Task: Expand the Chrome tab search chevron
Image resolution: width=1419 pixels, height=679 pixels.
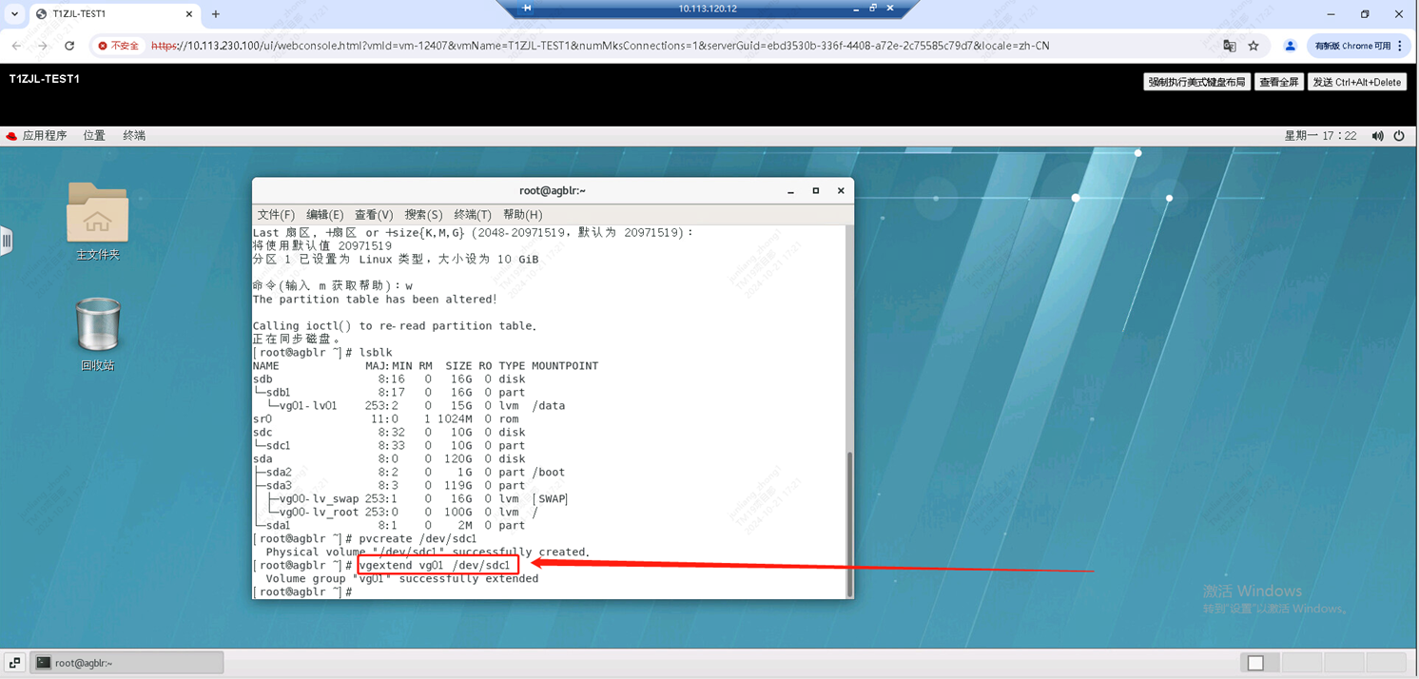Action: pyautogui.click(x=14, y=14)
